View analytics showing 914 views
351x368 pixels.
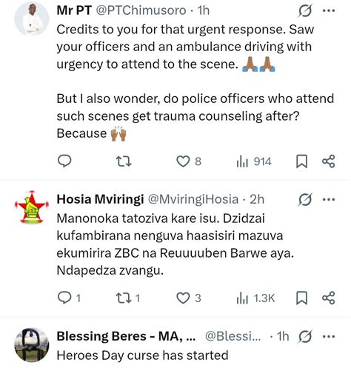pos(254,161)
